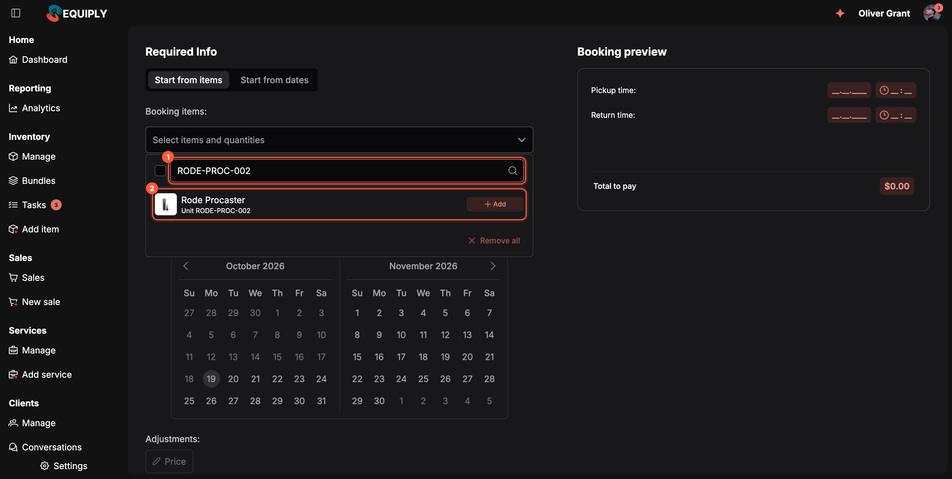
Task: Click the Price adjustment button
Action: coord(169,461)
